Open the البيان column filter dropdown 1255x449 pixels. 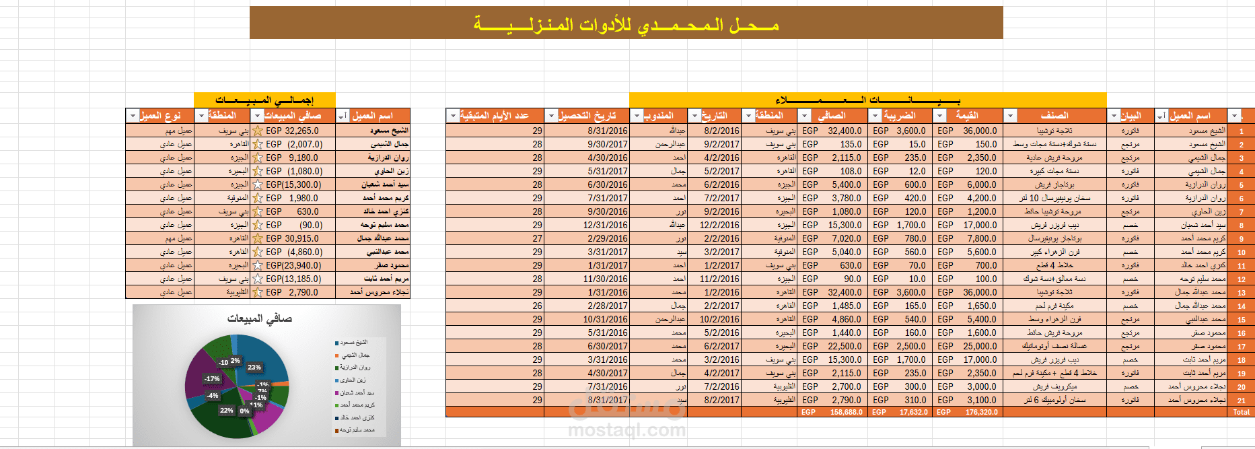pyautogui.click(x=1114, y=116)
